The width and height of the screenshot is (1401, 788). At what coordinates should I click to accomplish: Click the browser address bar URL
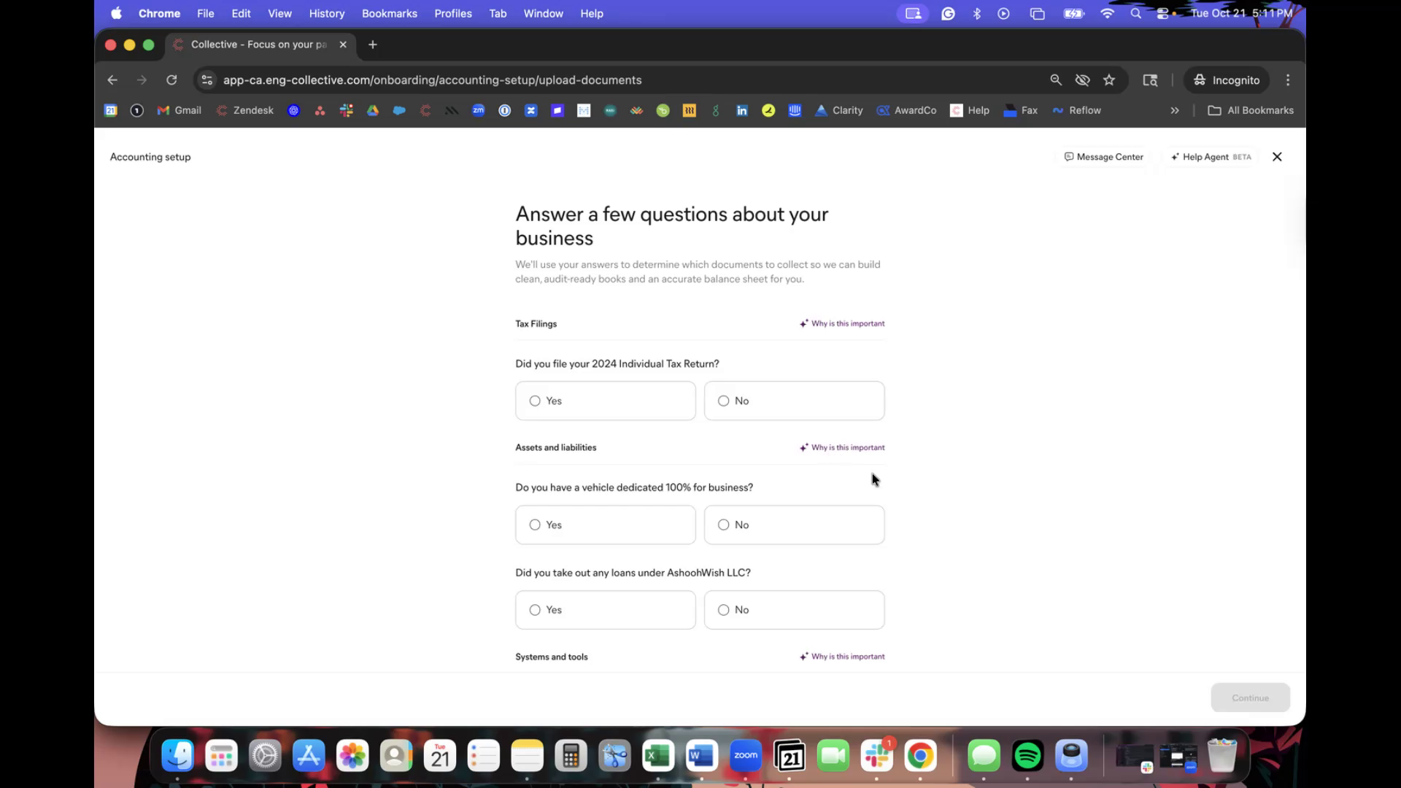click(x=432, y=80)
